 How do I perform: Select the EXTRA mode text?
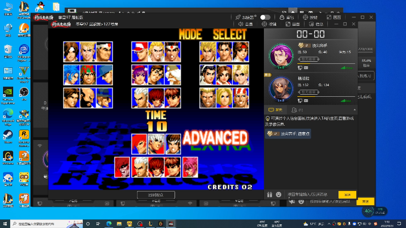pyautogui.click(x=221, y=147)
